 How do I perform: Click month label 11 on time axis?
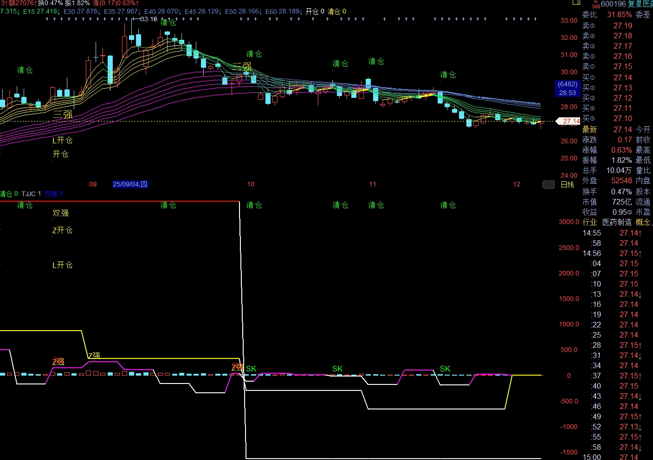pos(373,184)
